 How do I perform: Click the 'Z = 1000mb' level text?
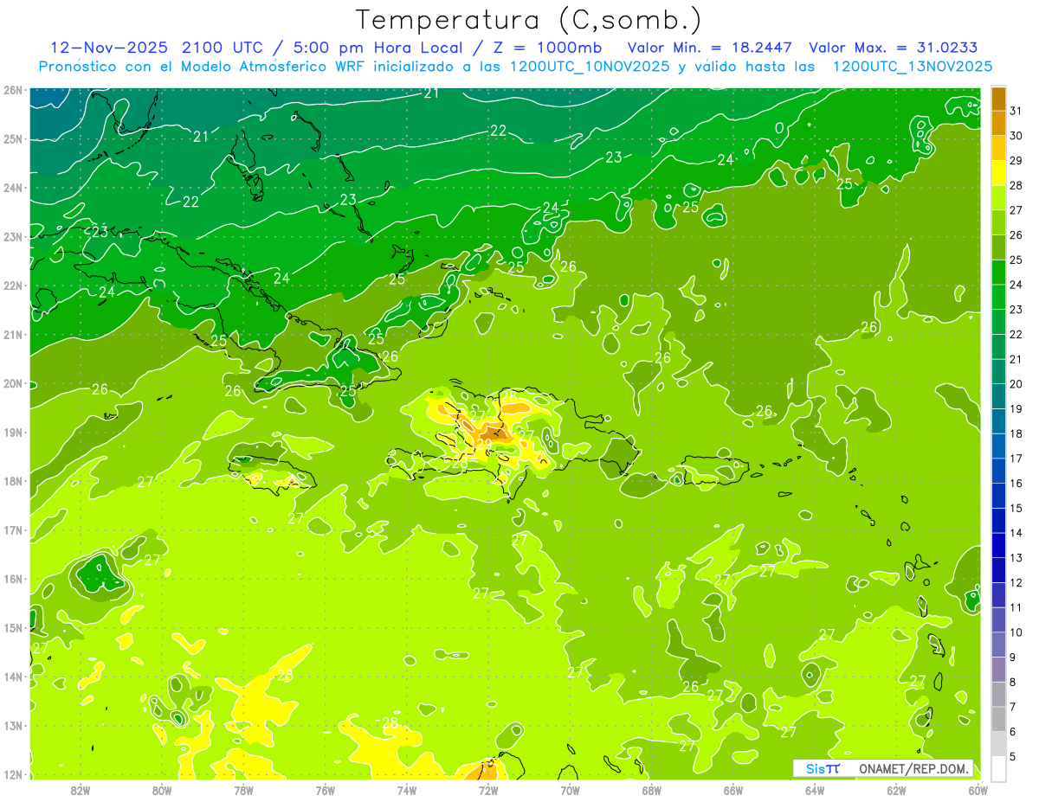tap(548, 48)
